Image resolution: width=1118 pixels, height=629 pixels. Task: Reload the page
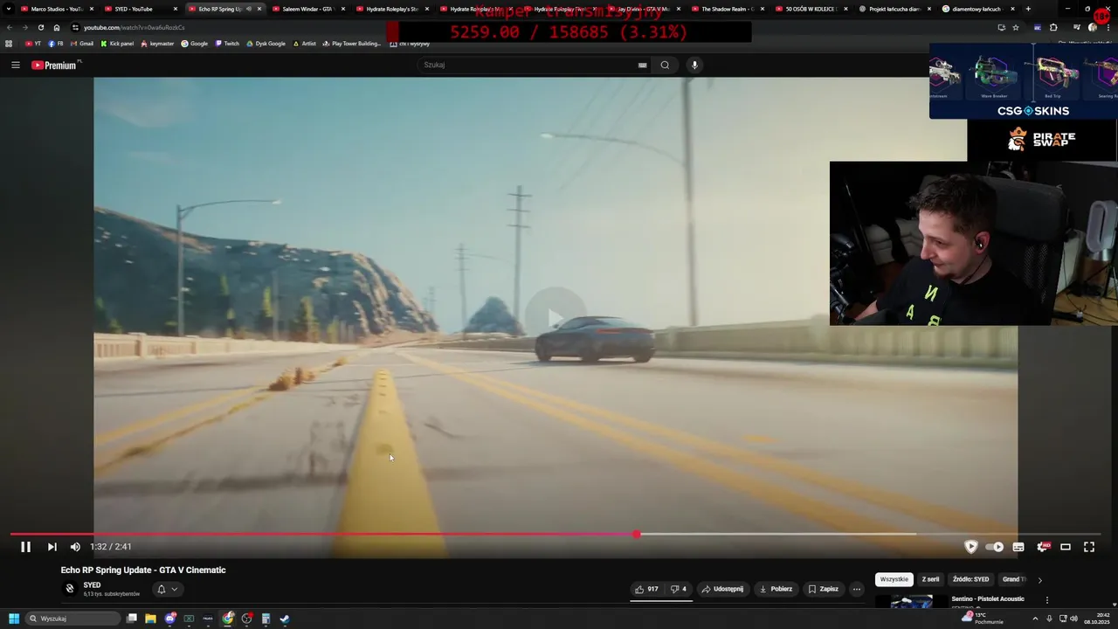click(x=40, y=27)
